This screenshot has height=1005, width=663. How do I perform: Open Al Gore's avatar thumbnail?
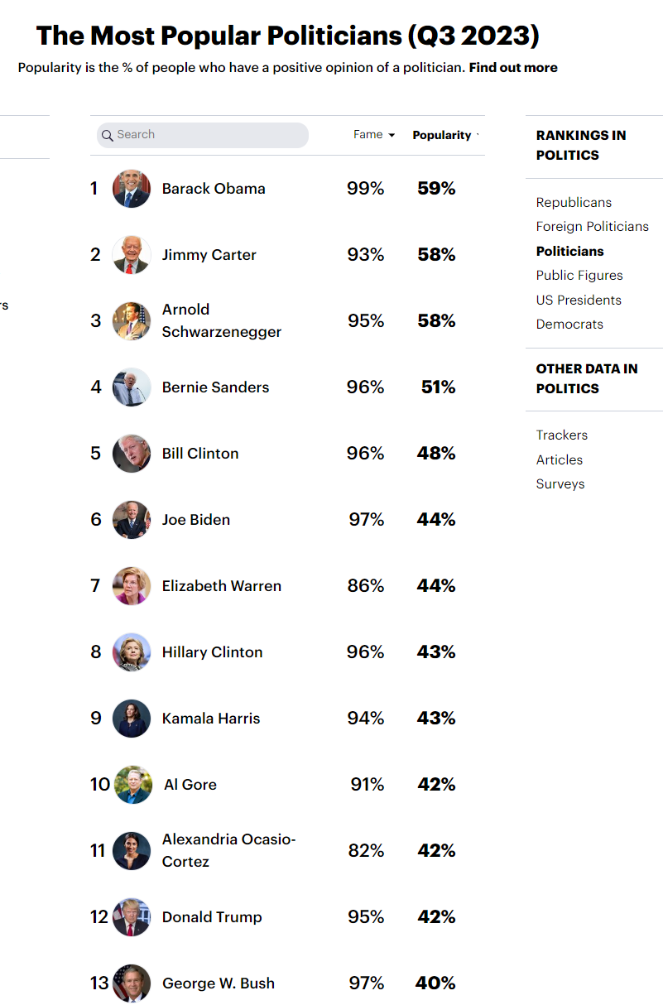(x=132, y=785)
